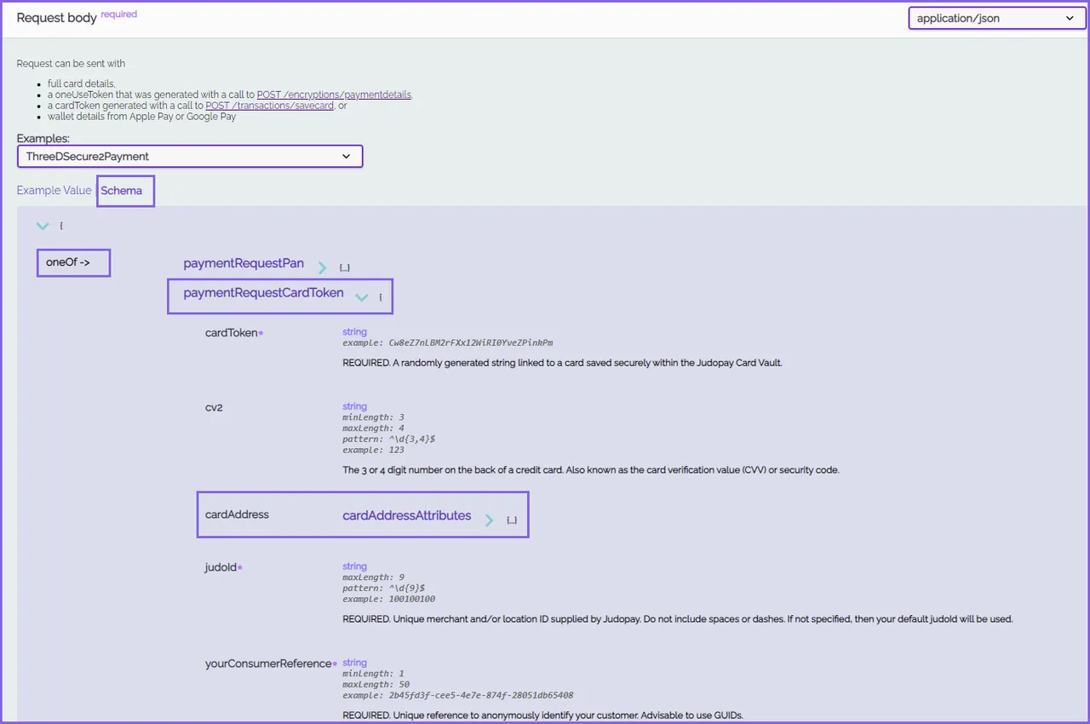Click cardAddressAttributes [...] to show details
1090x724 pixels.
tap(512, 520)
